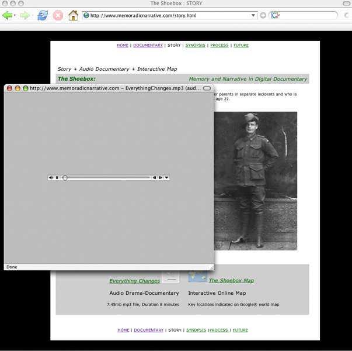Click the top STORY label
Screen dimensions: 352x351
point(174,45)
